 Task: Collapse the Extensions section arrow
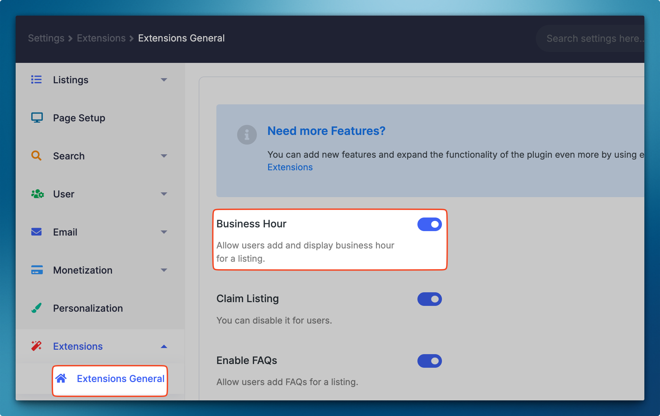coord(164,346)
